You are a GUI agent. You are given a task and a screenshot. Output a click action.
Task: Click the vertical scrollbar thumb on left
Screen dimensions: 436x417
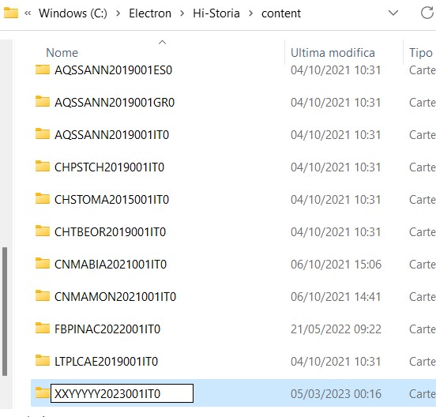click(x=5, y=312)
